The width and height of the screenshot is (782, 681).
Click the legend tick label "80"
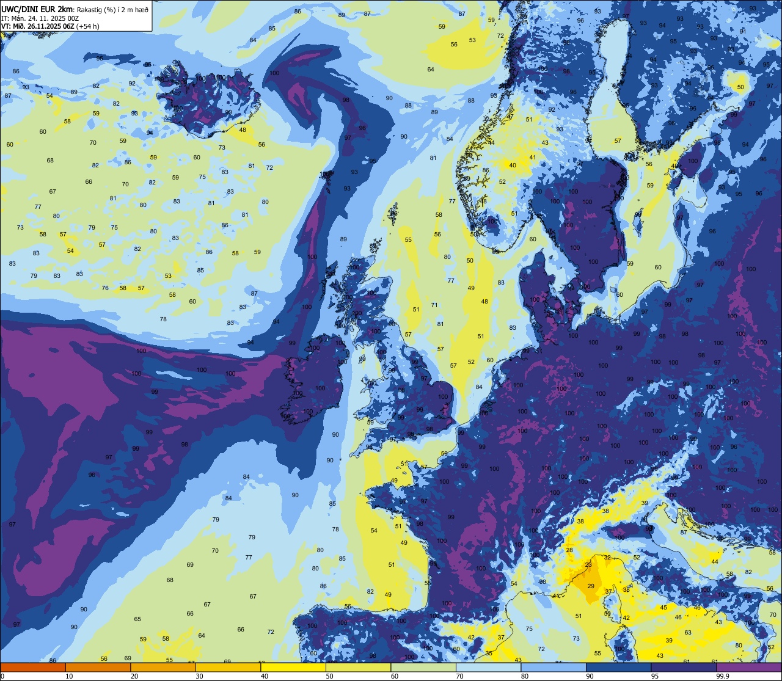coord(525,676)
